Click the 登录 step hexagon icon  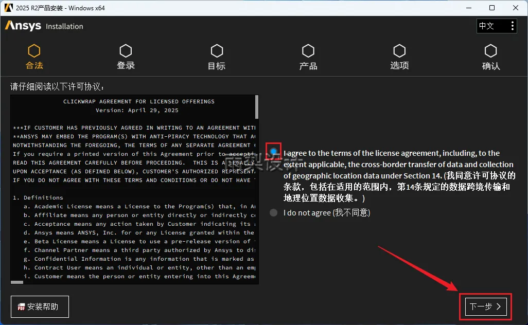click(x=126, y=51)
